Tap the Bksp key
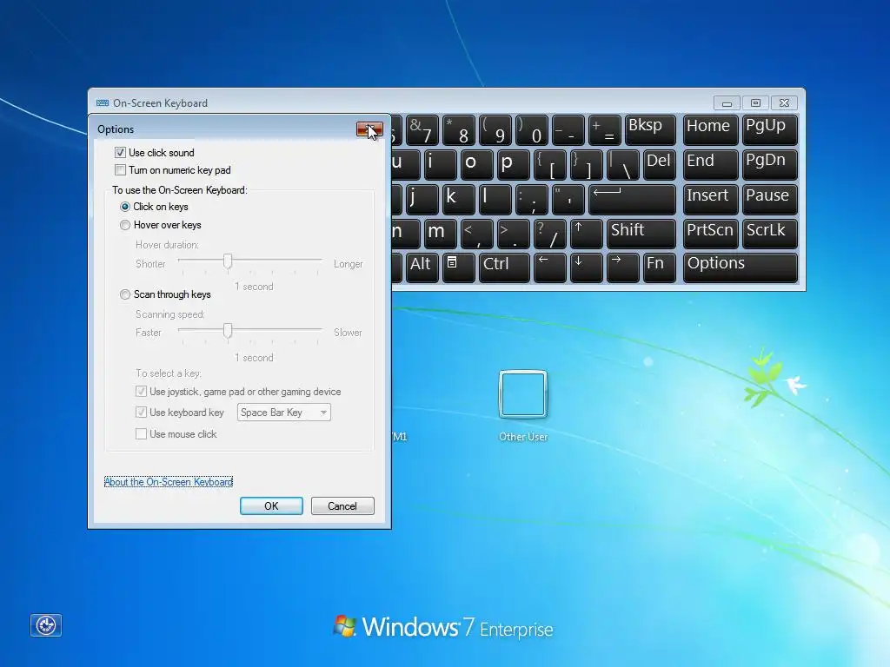This screenshot has height=667, width=890. (650, 129)
